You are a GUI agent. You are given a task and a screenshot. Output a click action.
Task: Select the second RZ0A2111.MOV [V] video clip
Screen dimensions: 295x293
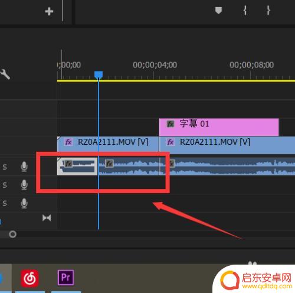tap(227, 145)
